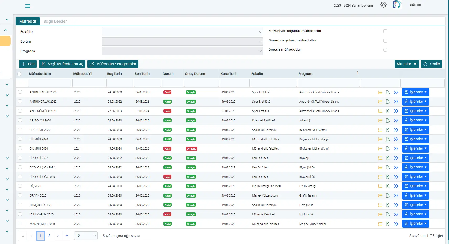Expand İşlemler menu for GRAFİK 2020
The width and height of the screenshot is (449, 244).
415,195
